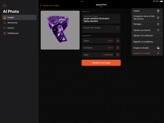Screen dimensions: 164x123
Task: Edit the include prompt text field
Action: [x=101, y=19]
